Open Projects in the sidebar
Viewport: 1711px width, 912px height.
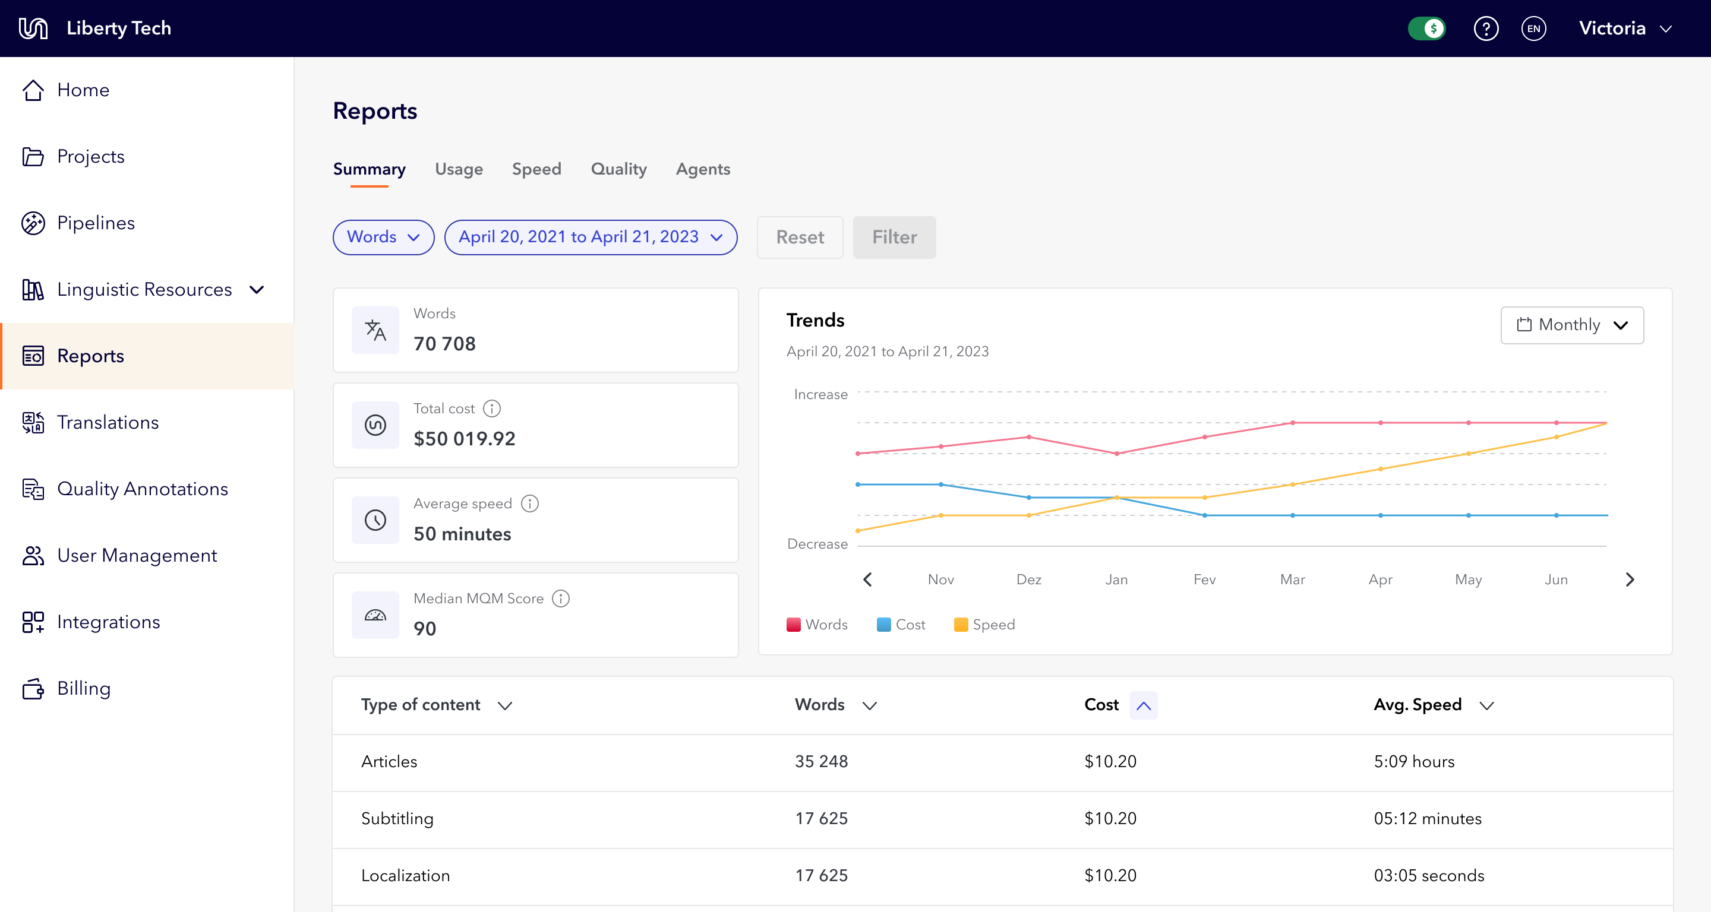[x=147, y=157]
